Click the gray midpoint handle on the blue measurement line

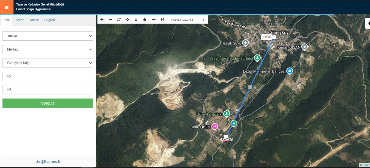pyautogui.click(x=250, y=87)
